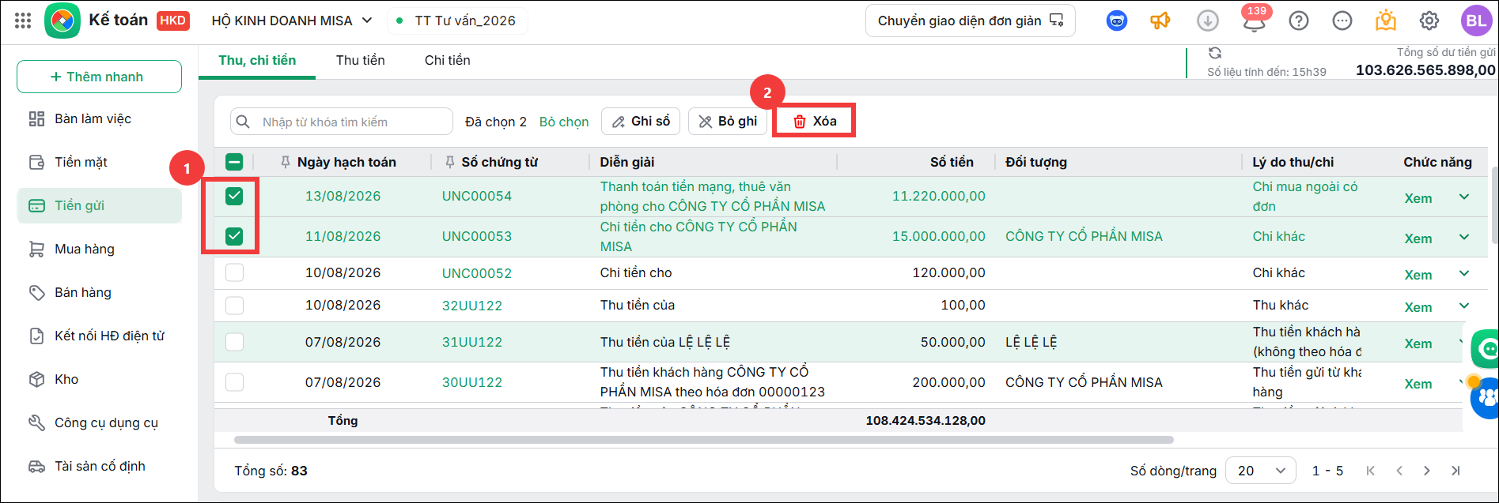
Task: Click the Ghi sổ button
Action: click(x=641, y=122)
